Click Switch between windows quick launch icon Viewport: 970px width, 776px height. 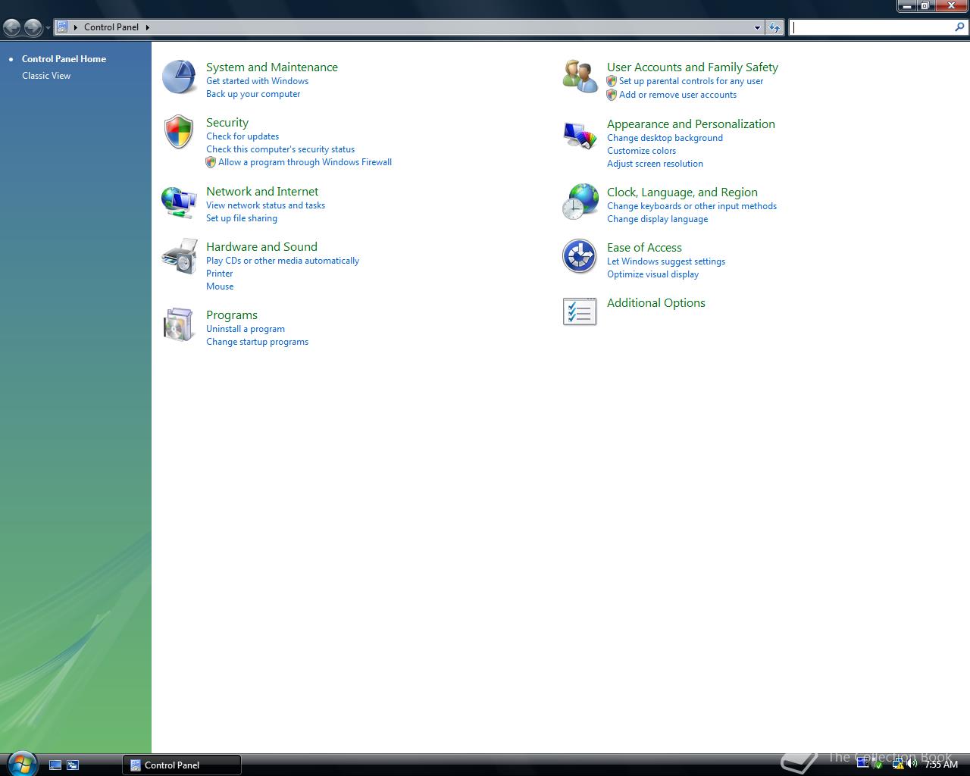click(x=73, y=765)
